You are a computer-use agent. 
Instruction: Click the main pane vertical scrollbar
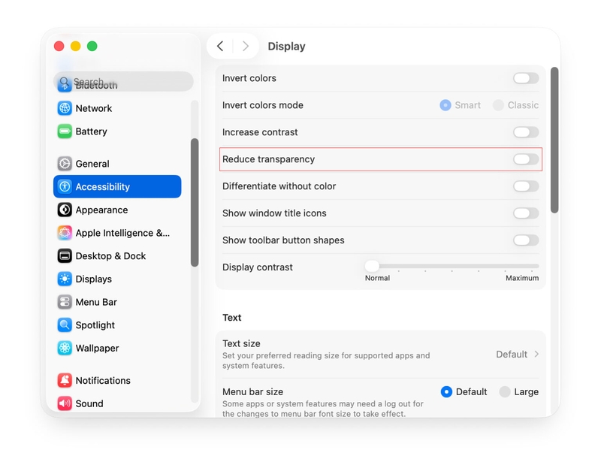coord(554,140)
